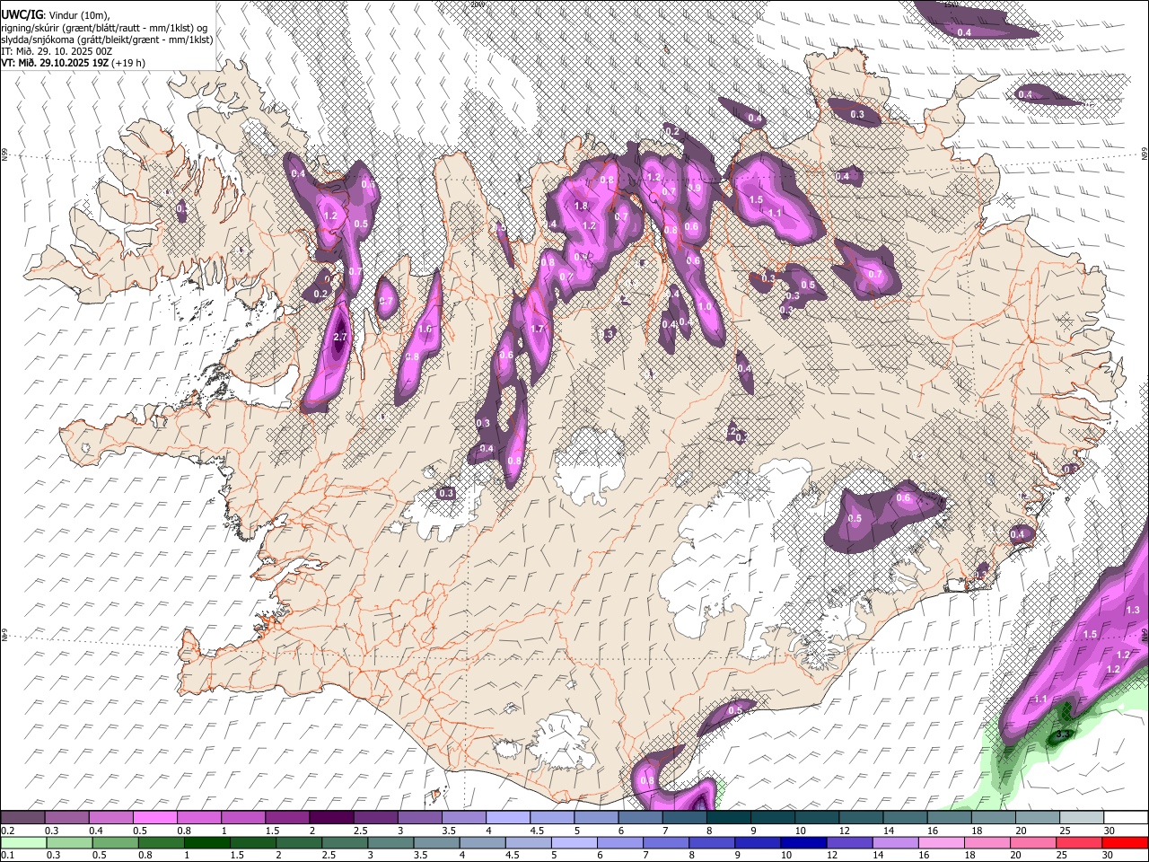Select bottom-row deep blue swatch between 10 and 12
This screenshot has height=862, width=1149.
(x=803, y=842)
